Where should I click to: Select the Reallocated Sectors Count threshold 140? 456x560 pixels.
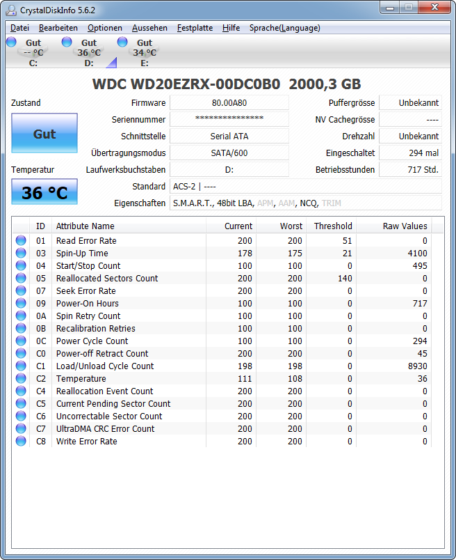tap(345, 278)
